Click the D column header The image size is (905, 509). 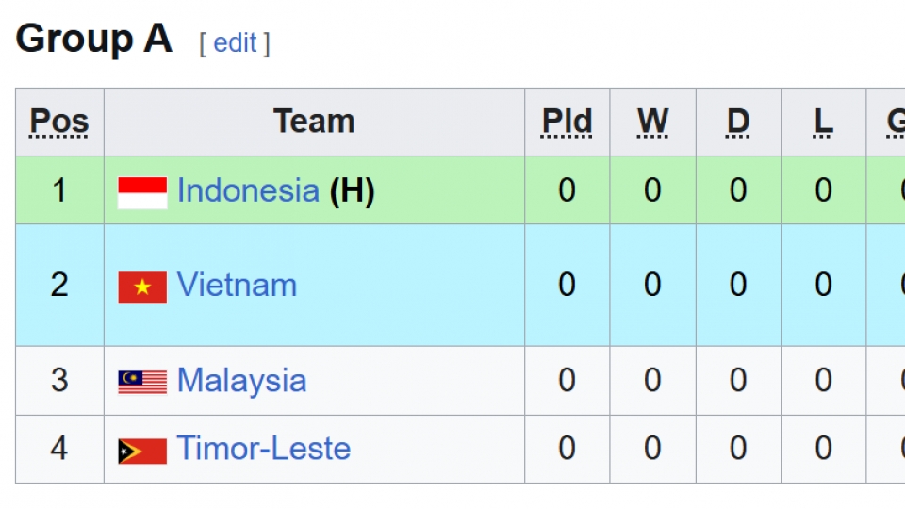point(738,122)
